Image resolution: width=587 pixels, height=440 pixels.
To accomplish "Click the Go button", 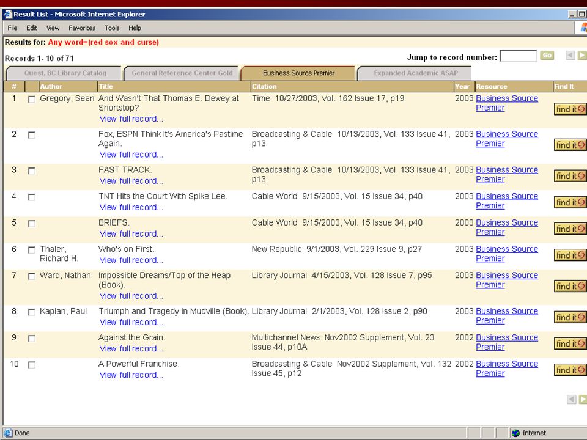I will (x=547, y=56).
